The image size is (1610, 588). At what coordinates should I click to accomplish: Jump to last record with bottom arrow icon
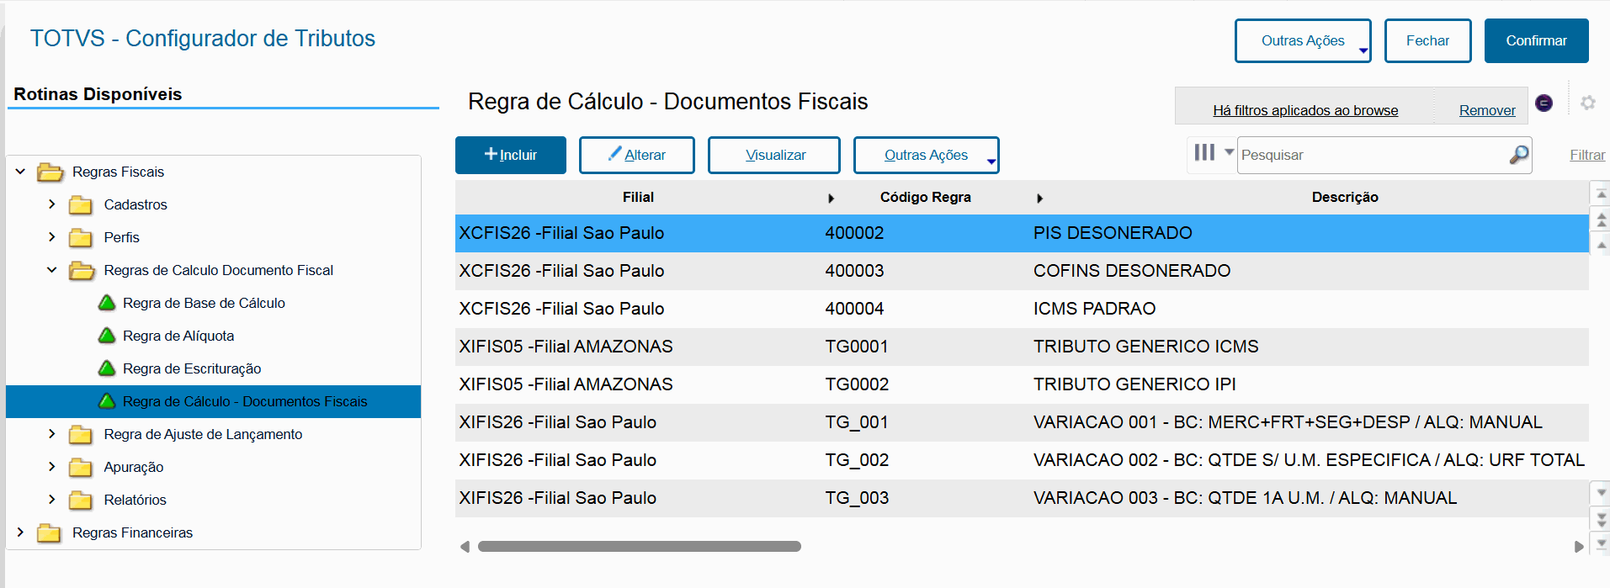coord(1601,543)
